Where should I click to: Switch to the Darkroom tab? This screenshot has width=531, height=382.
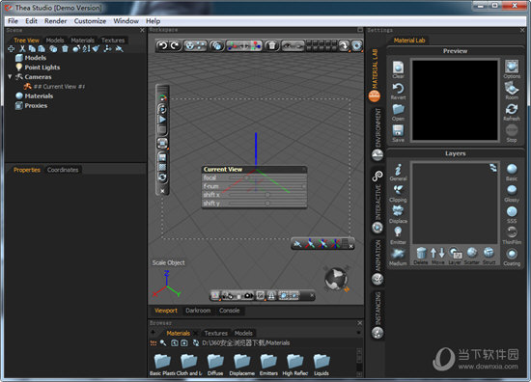[198, 311]
